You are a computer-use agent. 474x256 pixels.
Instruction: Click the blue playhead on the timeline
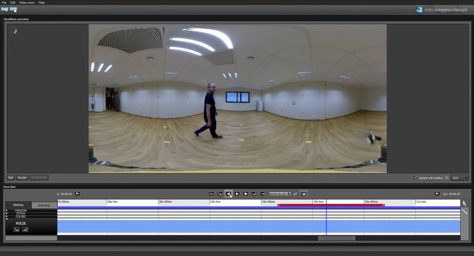pos(326,217)
